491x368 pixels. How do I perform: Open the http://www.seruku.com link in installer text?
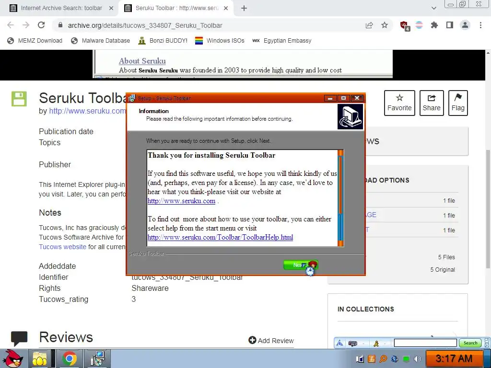[x=181, y=201]
